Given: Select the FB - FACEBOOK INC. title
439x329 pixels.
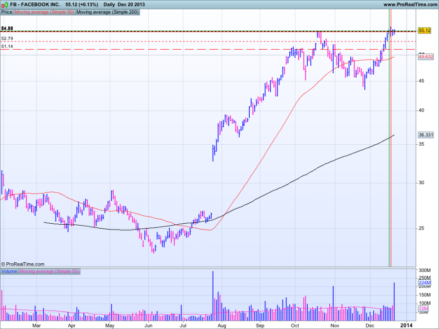Looking at the screenshot, I should tap(35, 4).
